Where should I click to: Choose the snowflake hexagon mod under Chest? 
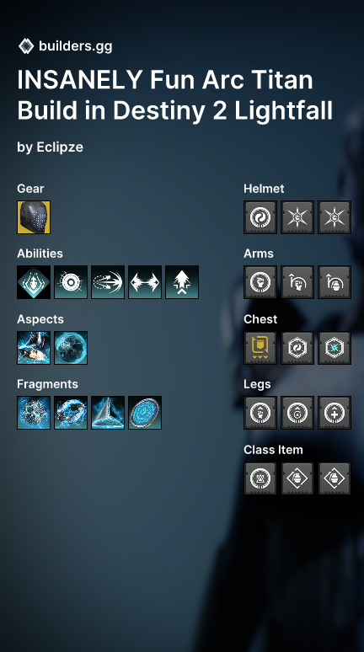(x=335, y=348)
